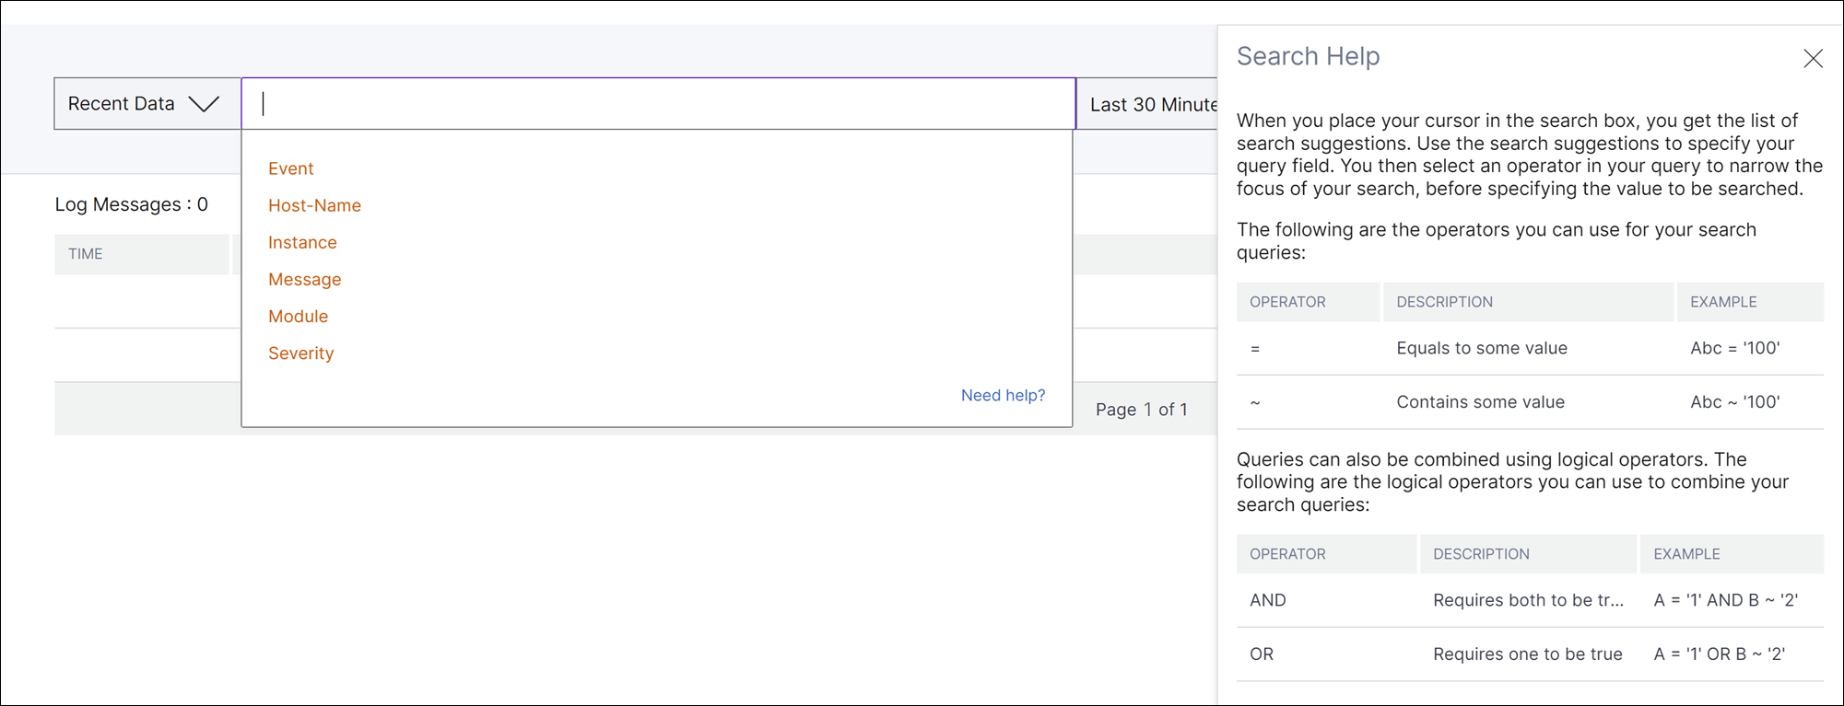
Task: Choose the Instance search suggestion
Action: pos(302,242)
